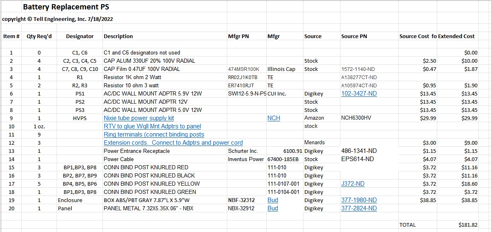
Task: Click the Bud link in the Panel row
Action: 272,208
